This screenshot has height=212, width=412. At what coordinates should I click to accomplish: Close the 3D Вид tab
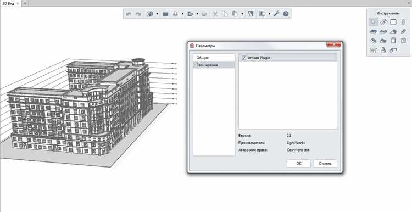click(18, 4)
